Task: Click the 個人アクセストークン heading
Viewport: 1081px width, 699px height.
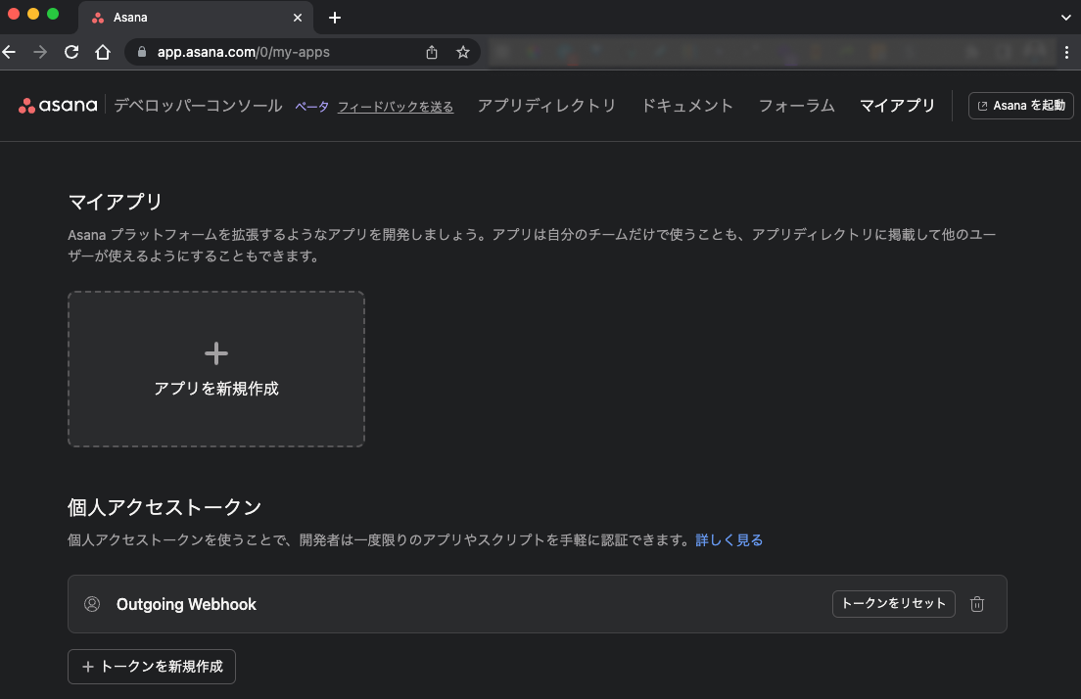Action: click(x=164, y=507)
